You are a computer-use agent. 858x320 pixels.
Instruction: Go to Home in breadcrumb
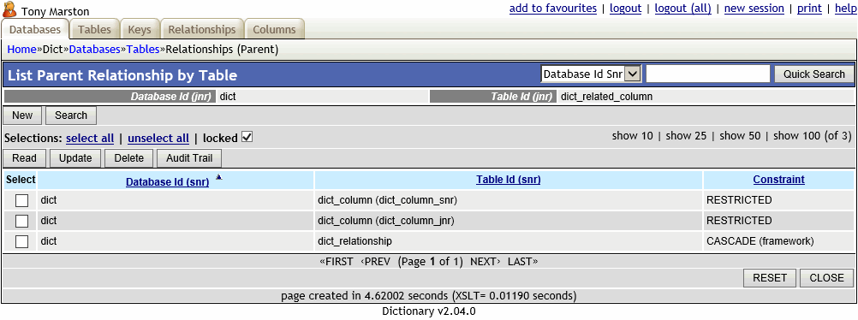pos(21,50)
